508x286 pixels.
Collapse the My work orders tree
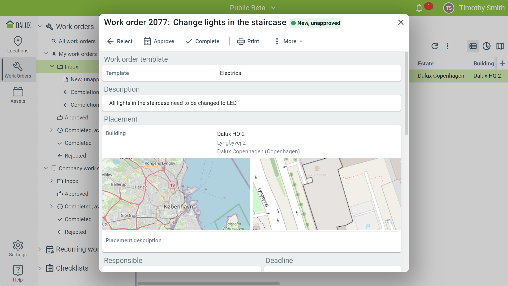tap(46, 54)
